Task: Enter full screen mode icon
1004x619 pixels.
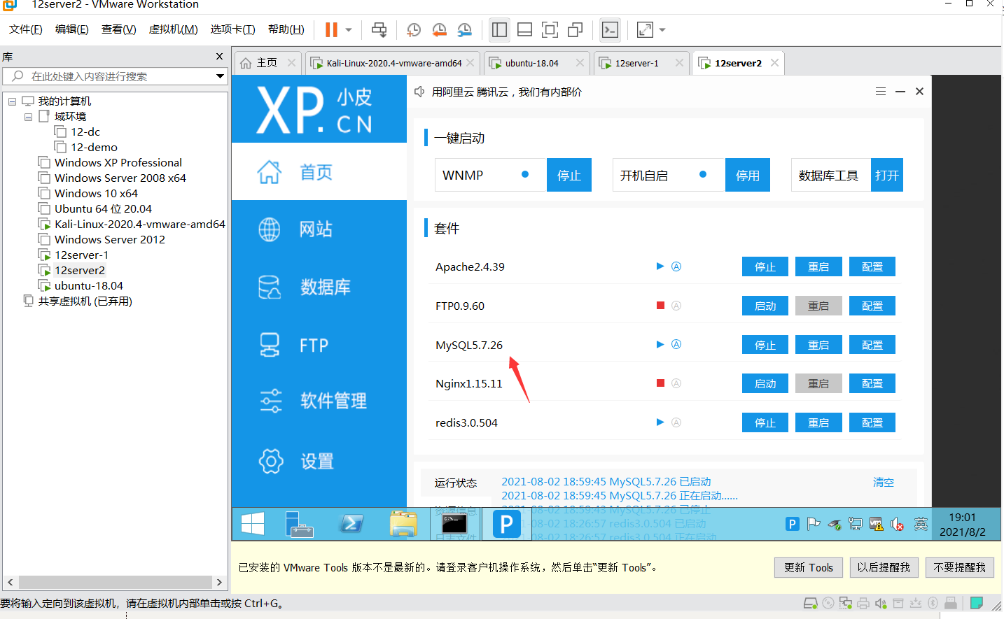Action: [x=550, y=29]
